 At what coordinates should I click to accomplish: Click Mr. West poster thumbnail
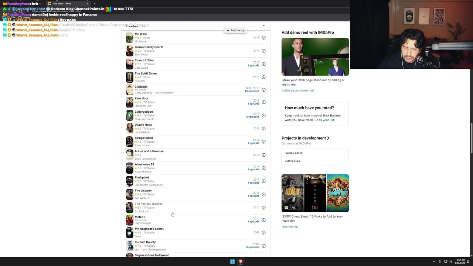(x=129, y=38)
